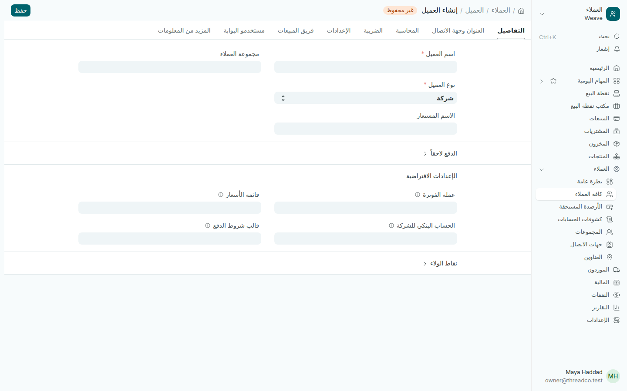Click the المشتريات shopping bag icon
The width and height of the screenshot is (627, 391).
[617, 131]
